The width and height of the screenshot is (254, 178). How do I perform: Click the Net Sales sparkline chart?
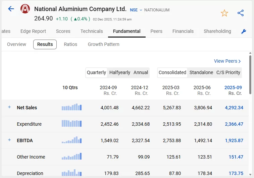pyautogui.click(x=71, y=107)
